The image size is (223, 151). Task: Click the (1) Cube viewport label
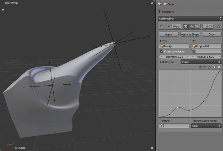(20, 148)
